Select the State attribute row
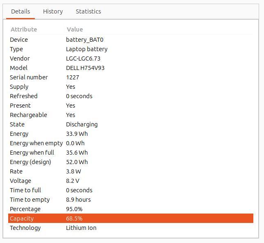This screenshot has height=243, width=264. [131, 124]
